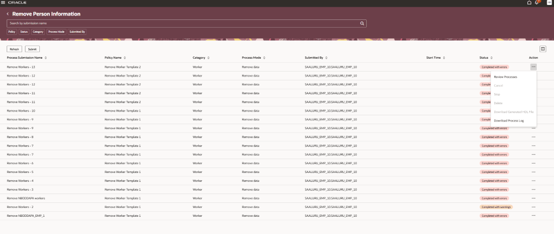The image size is (554, 234).
Task: Choose Review Processes from the menu
Action: pyautogui.click(x=514, y=77)
